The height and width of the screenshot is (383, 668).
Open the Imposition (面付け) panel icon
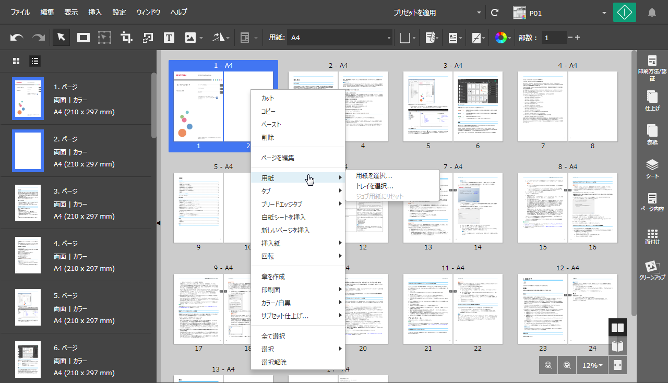(x=652, y=236)
